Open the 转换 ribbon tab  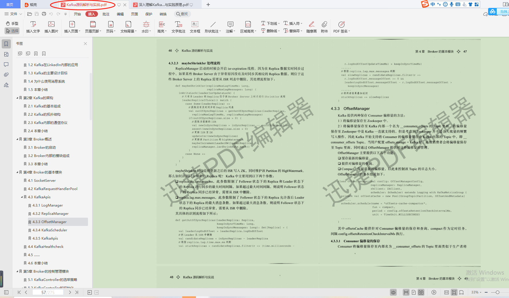[x=163, y=14]
